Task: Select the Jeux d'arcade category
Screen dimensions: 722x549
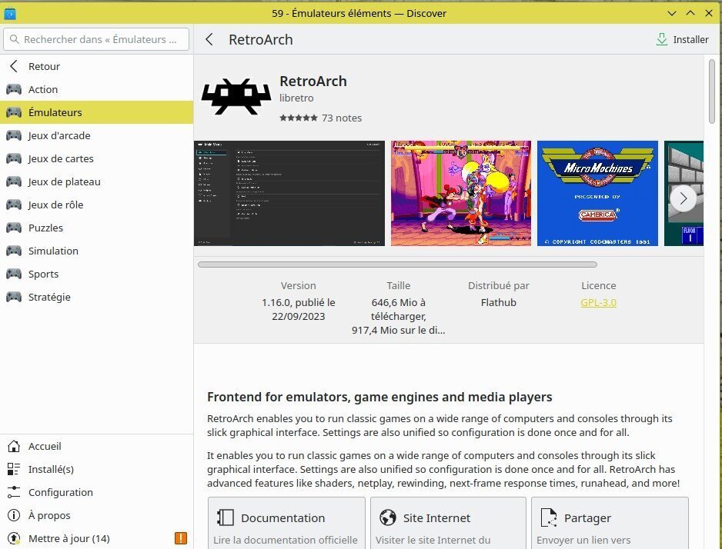Action: click(x=59, y=135)
